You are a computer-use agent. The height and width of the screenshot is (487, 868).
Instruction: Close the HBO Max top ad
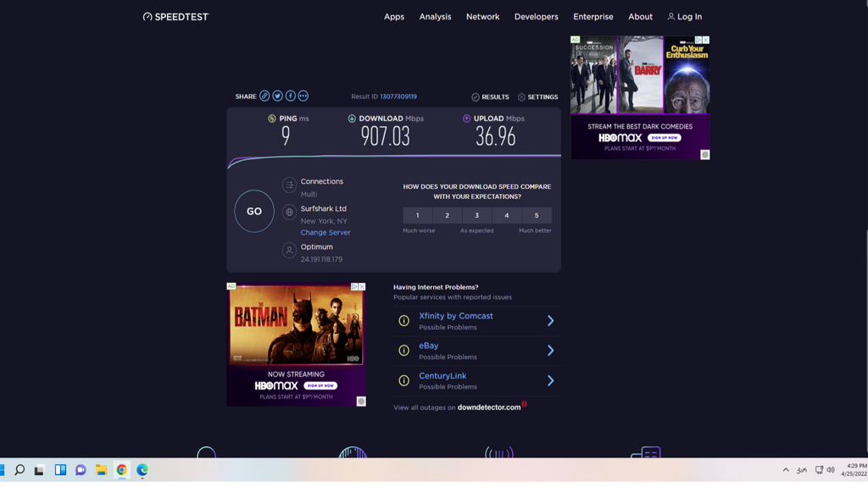(706, 40)
